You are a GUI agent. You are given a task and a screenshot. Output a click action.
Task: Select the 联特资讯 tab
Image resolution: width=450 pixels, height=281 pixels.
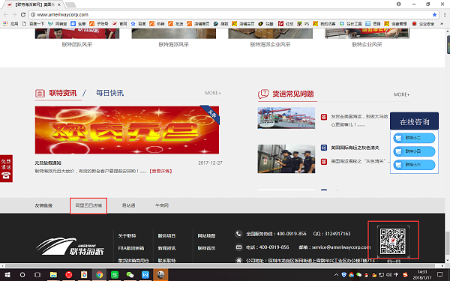(63, 93)
